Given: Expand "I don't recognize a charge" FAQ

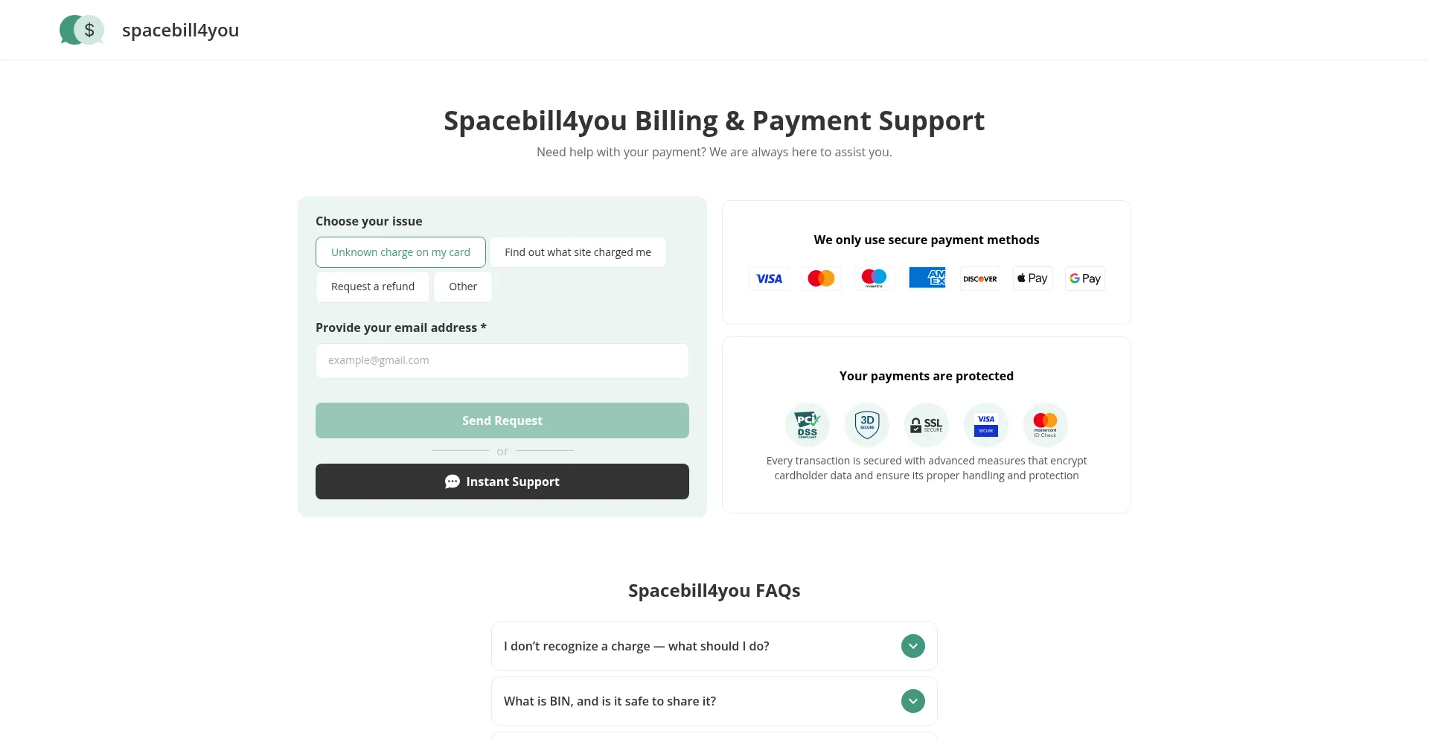Looking at the screenshot, I should click(913, 646).
